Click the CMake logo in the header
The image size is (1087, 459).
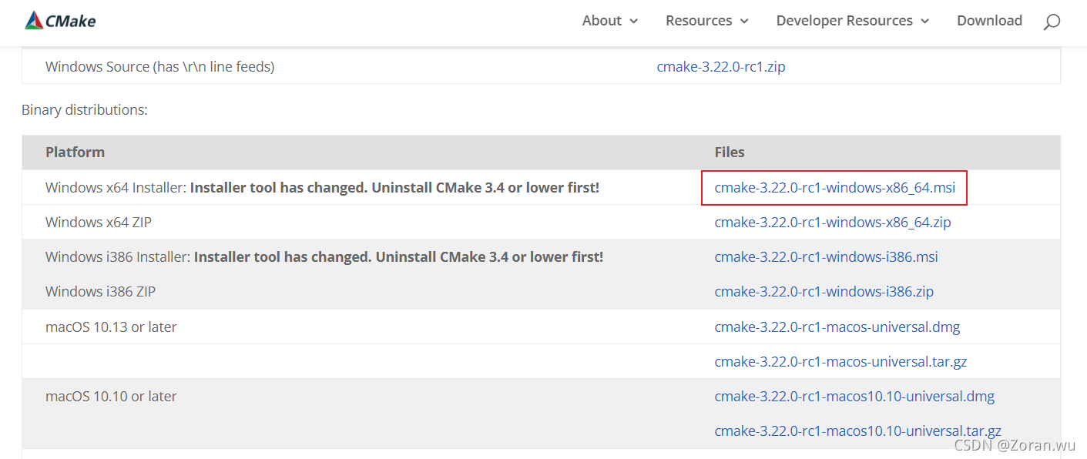pyautogui.click(x=60, y=21)
